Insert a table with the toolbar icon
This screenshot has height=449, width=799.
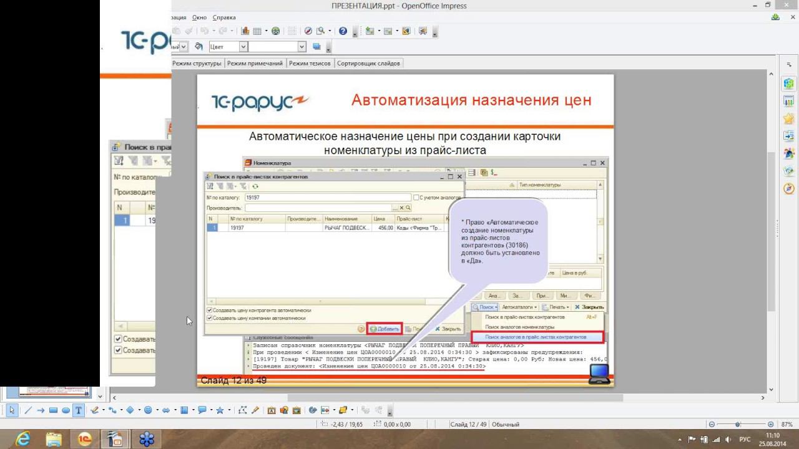click(257, 31)
